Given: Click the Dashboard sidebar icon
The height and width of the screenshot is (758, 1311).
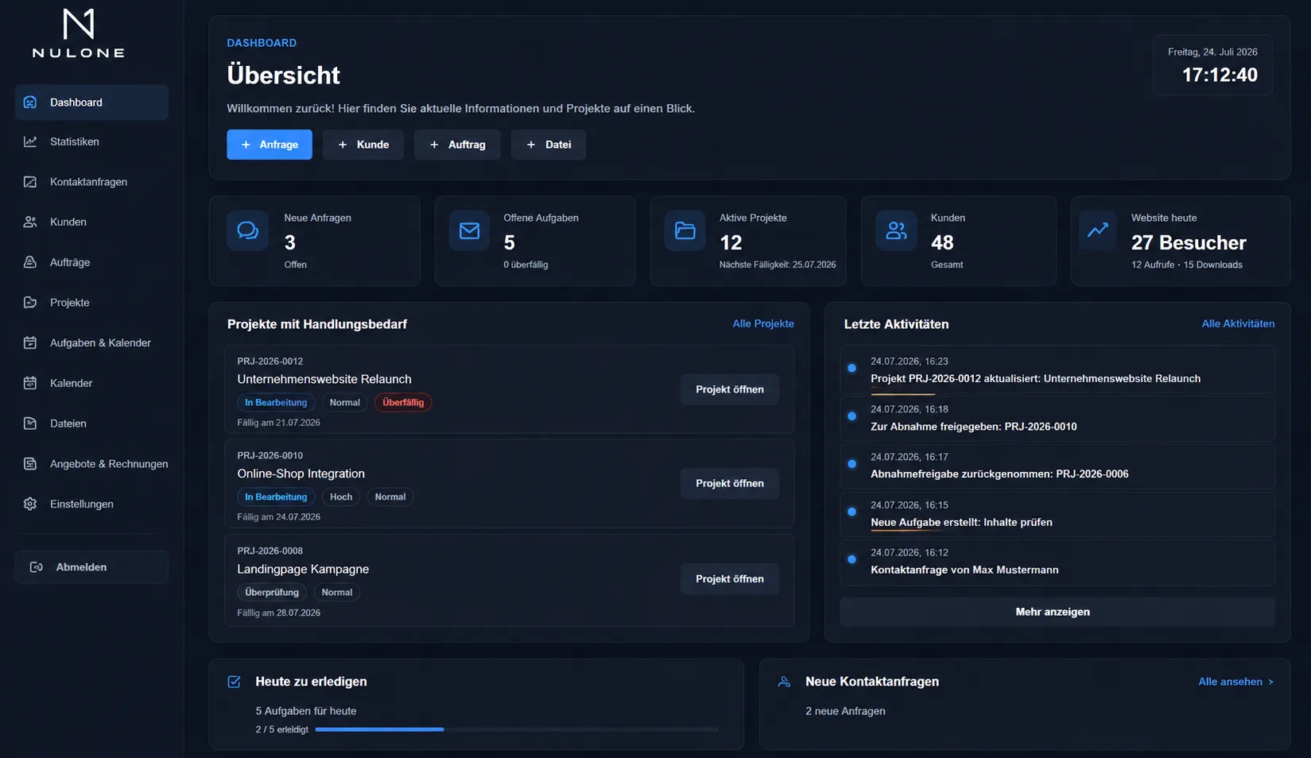Looking at the screenshot, I should (30, 102).
